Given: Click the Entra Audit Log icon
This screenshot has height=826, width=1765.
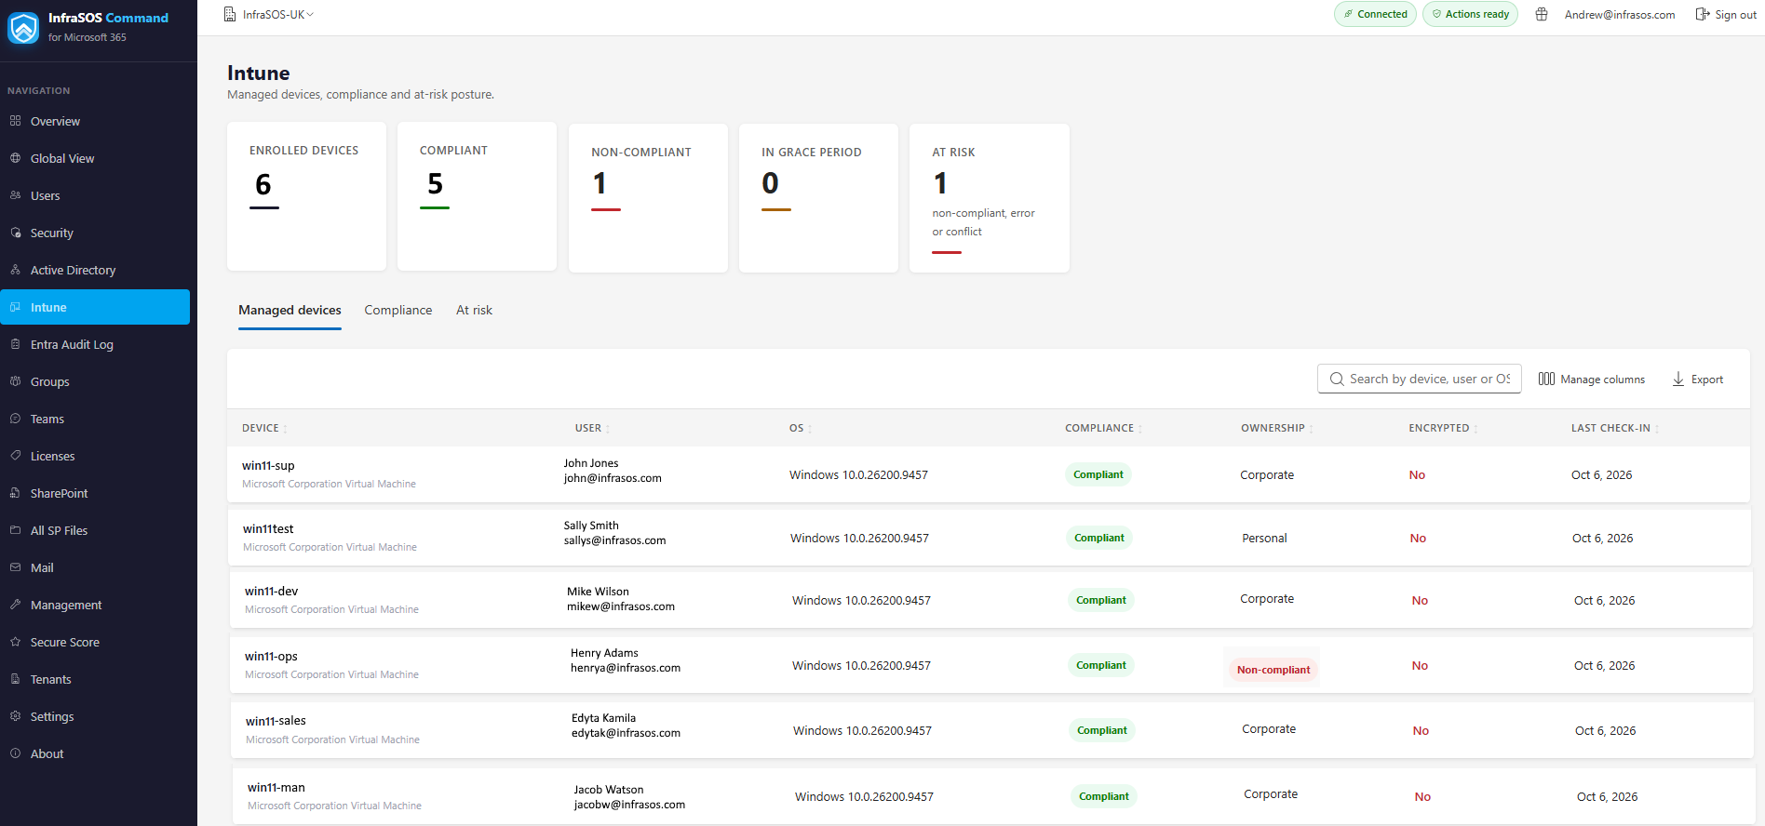Looking at the screenshot, I should pyautogui.click(x=16, y=344).
